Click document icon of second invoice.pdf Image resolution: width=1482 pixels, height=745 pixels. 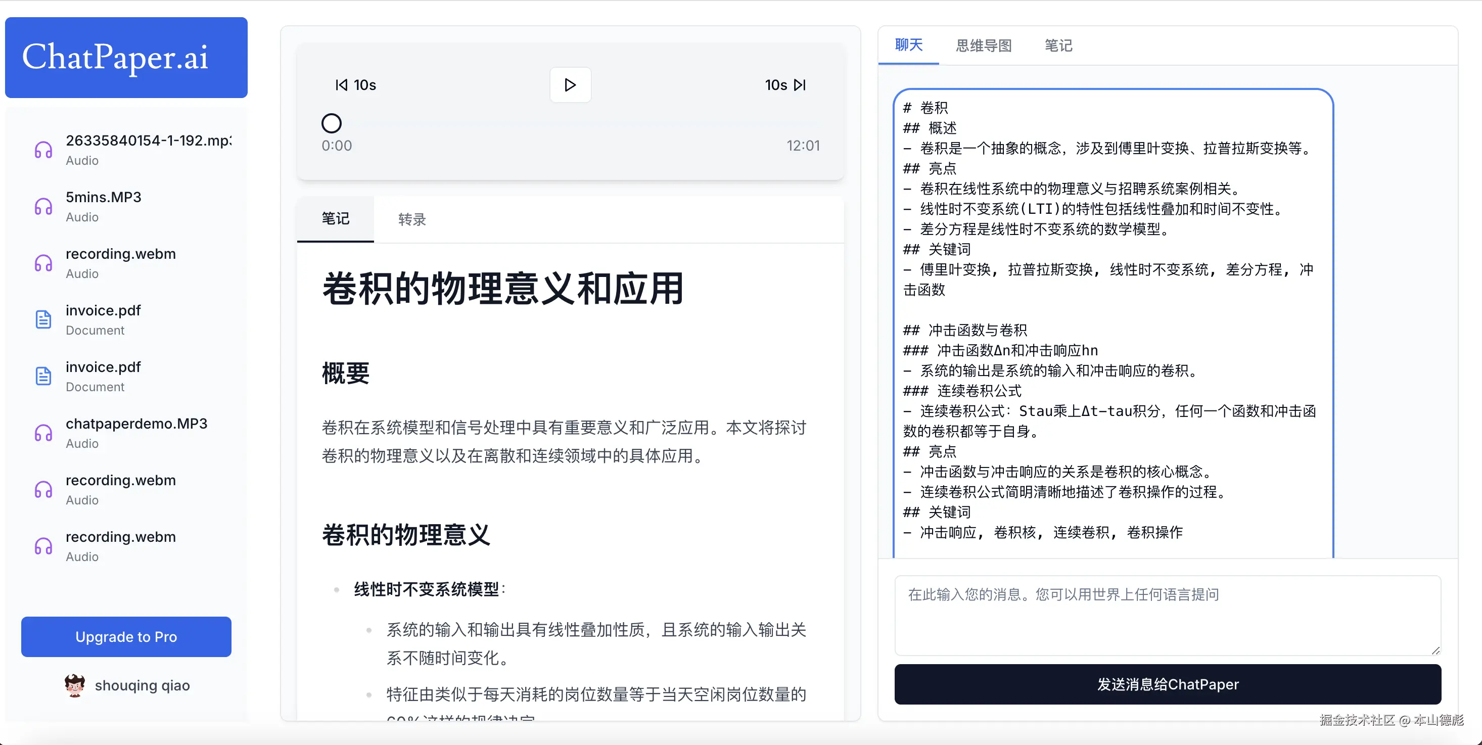(x=44, y=376)
